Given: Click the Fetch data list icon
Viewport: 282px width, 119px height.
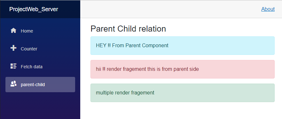Looking at the screenshot, I should (13, 66).
